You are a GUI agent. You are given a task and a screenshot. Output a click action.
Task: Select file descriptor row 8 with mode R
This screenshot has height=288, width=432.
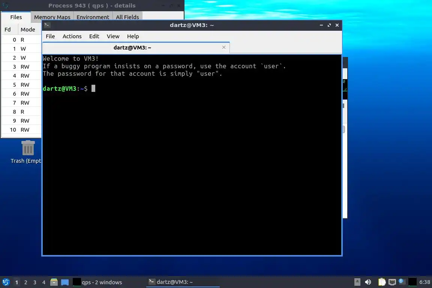tap(21, 112)
